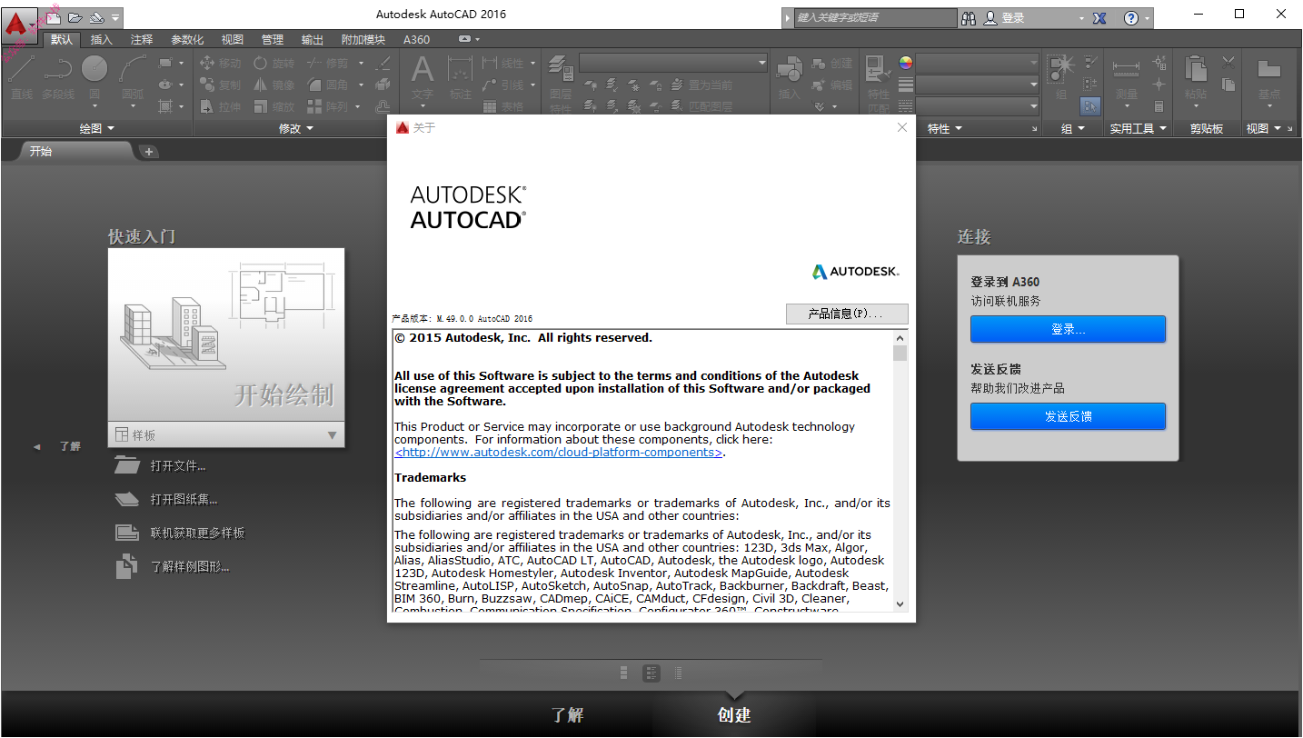Click the Start (开始) document tab
The width and height of the screenshot is (1303, 738).
pos(75,152)
